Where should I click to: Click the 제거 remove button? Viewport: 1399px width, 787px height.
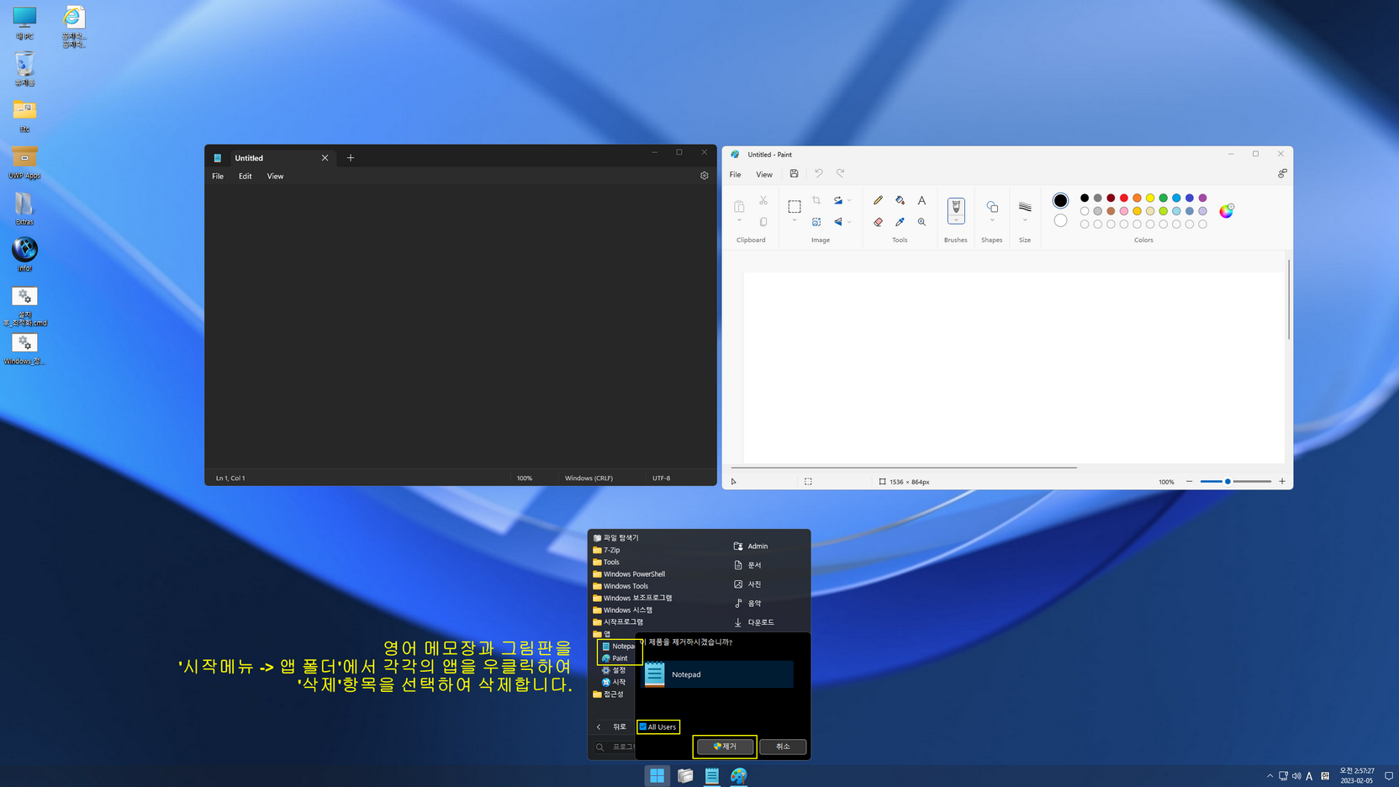(x=725, y=747)
